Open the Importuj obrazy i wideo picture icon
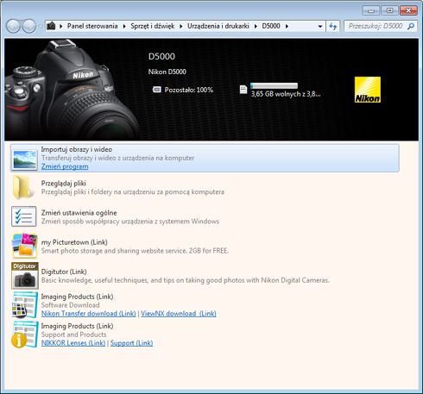The height and width of the screenshot is (394, 423). click(25, 159)
